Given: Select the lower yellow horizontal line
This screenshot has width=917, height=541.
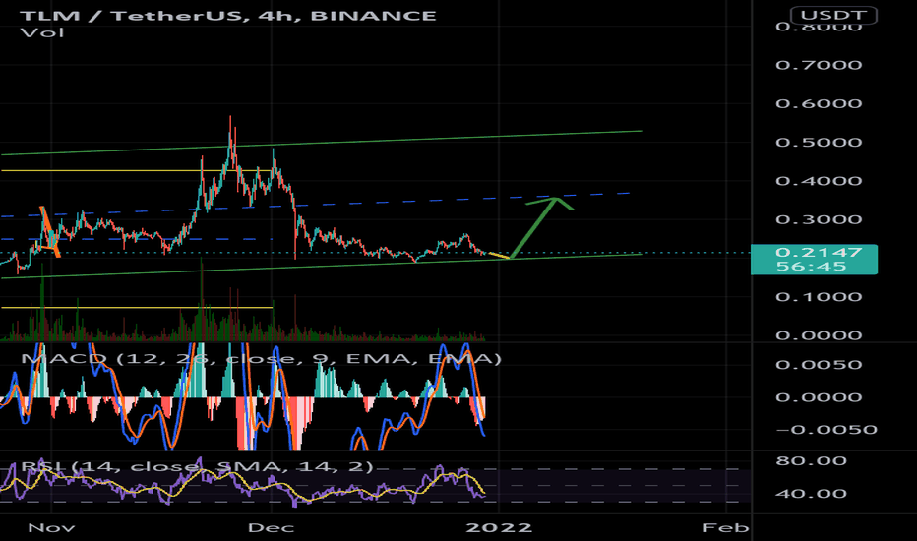Looking at the screenshot, I should pos(137,307).
